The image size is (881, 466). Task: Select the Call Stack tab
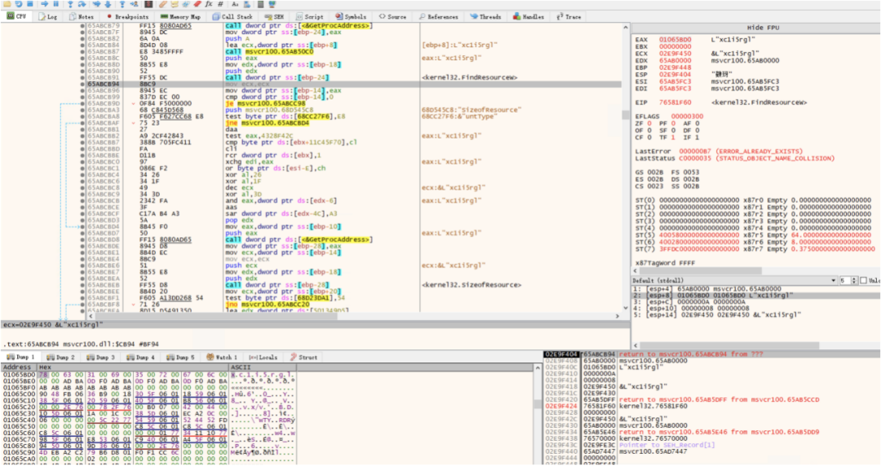233,16
